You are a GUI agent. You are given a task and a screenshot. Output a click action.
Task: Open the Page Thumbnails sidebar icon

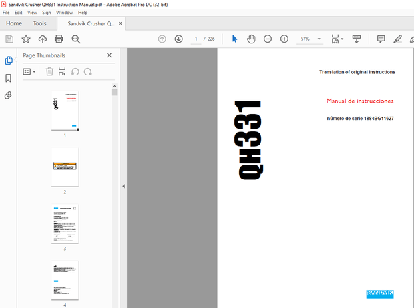9,61
